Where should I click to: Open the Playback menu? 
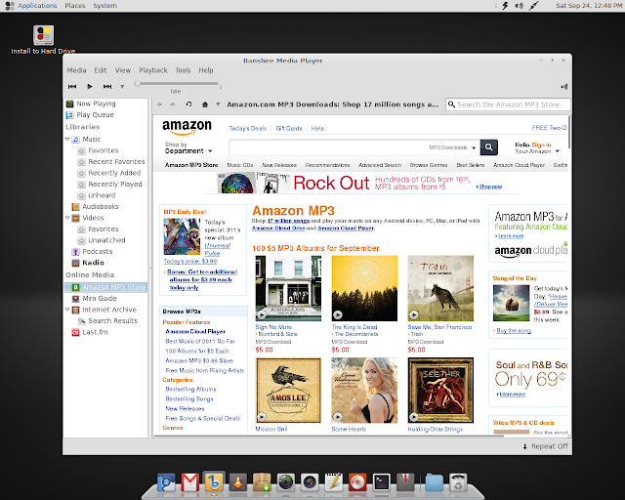(153, 70)
